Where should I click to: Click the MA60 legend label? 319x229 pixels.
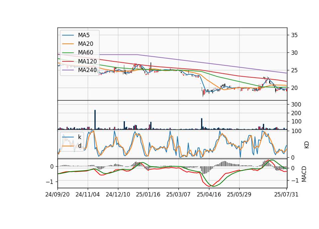85,52
